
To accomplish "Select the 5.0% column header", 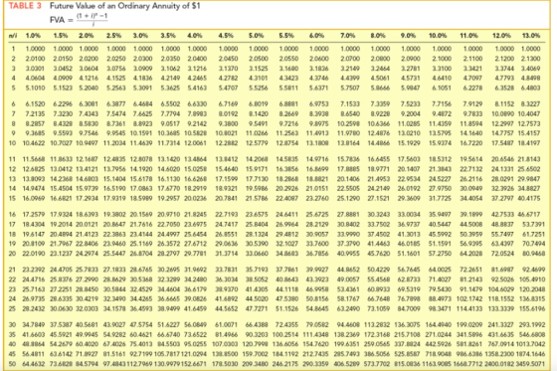I will pos(256,36).
